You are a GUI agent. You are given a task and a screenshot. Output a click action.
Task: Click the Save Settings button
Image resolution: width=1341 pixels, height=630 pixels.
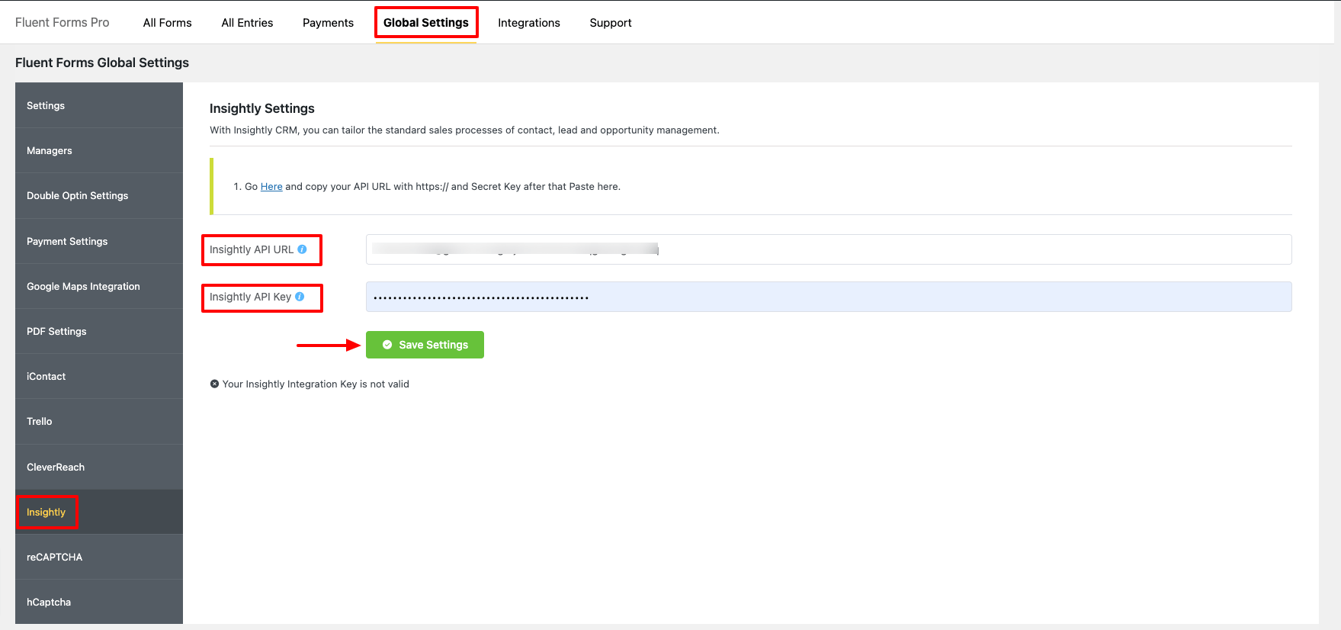(x=425, y=345)
